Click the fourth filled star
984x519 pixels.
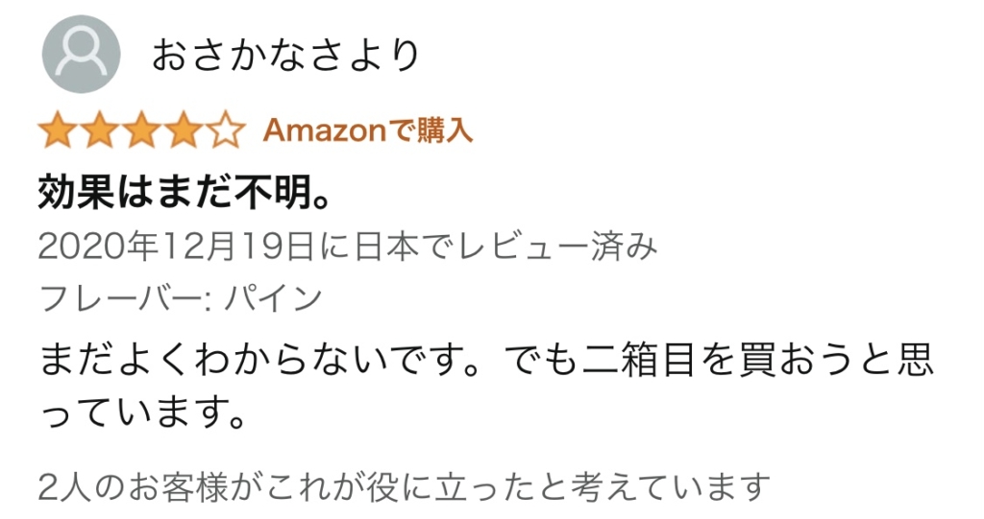pos(184,130)
